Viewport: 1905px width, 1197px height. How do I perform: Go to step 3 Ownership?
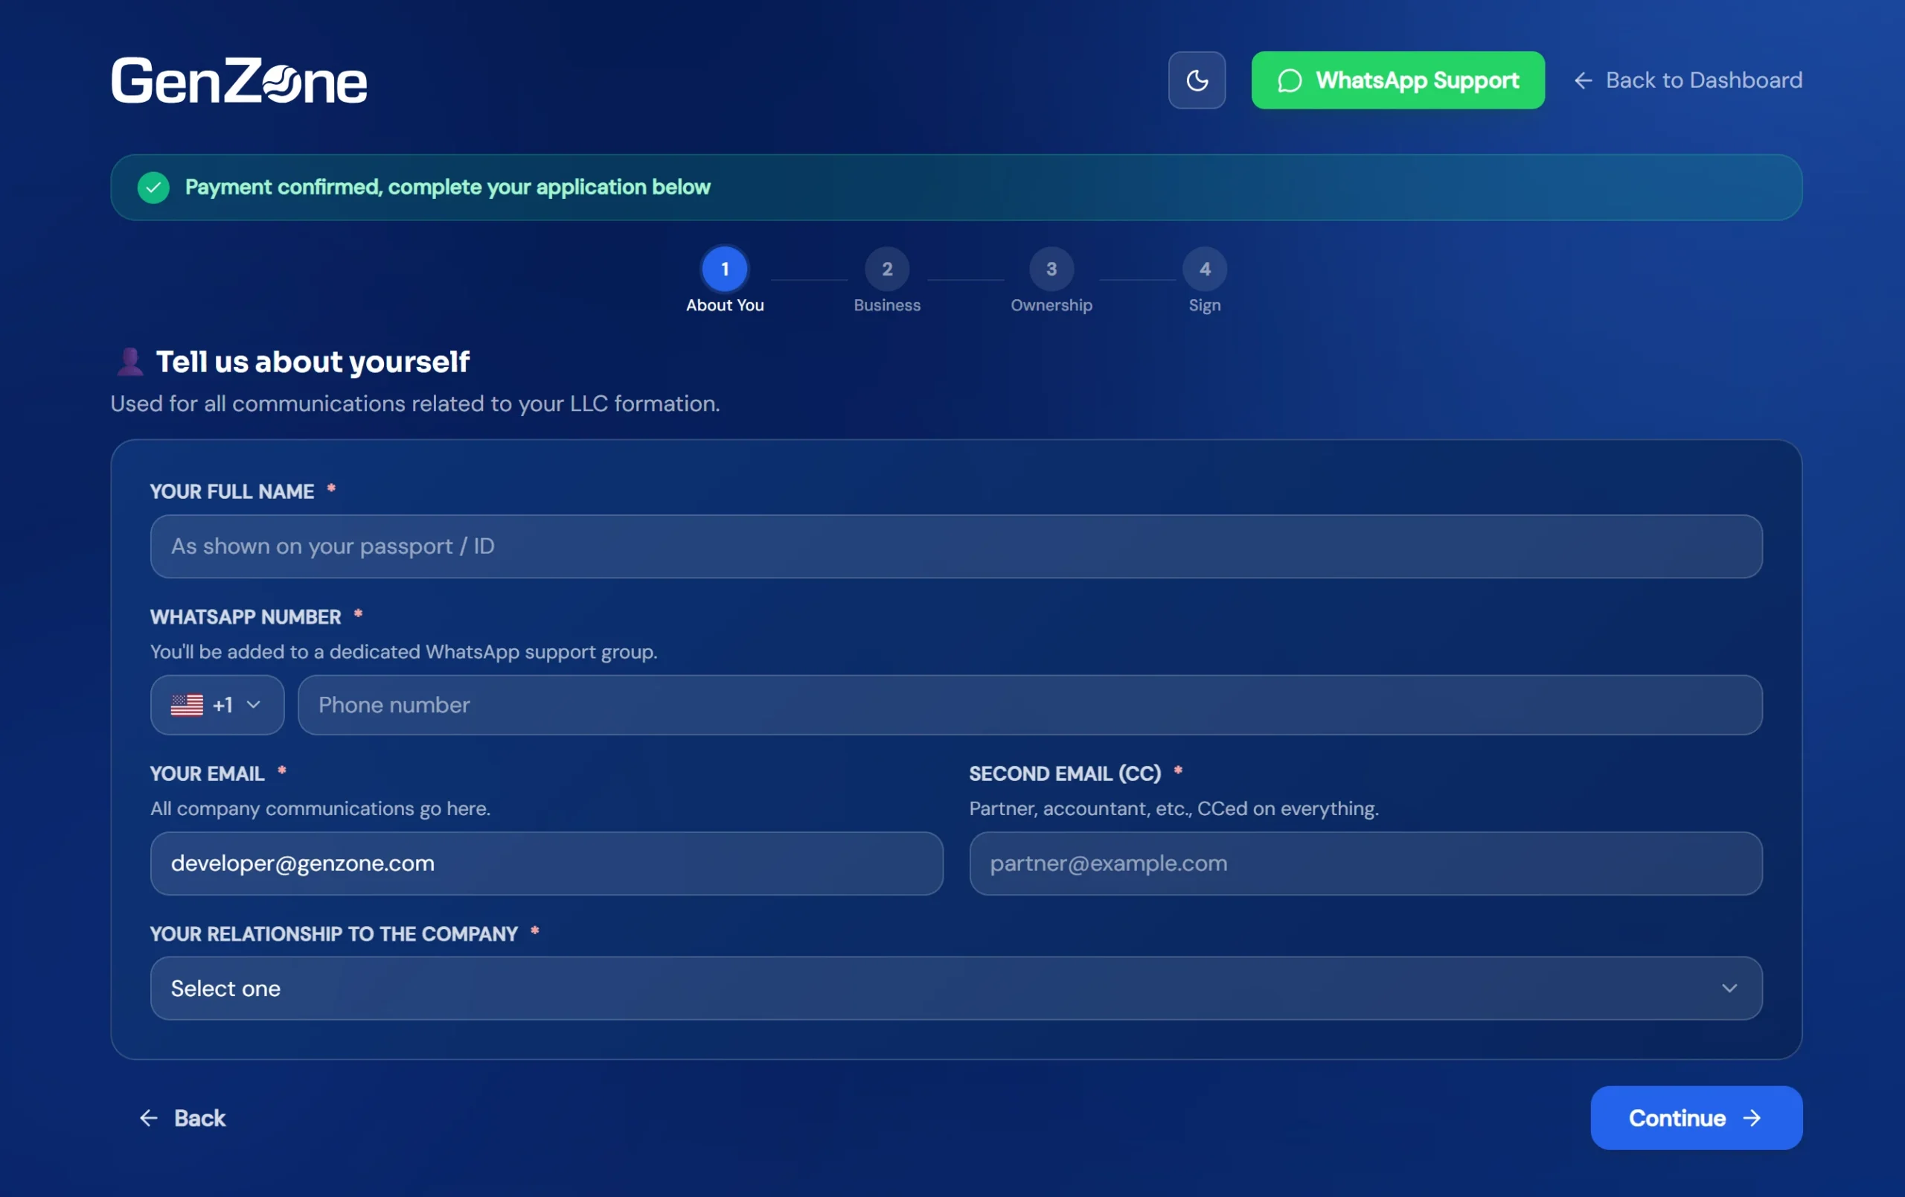[1051, 281]
